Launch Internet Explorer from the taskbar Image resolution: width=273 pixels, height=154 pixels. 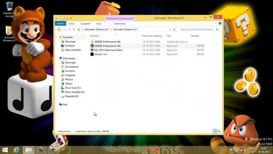(x=17, y=150)
